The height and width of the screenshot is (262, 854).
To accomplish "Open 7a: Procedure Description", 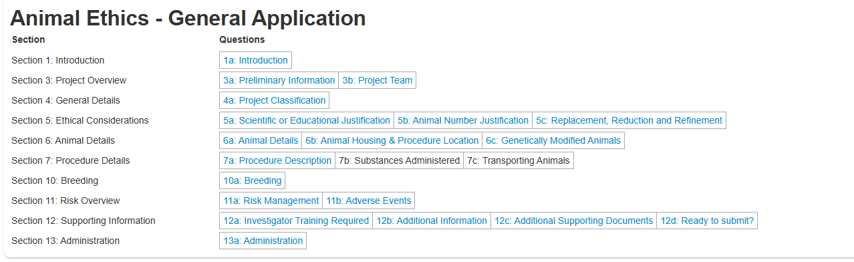I will 277,160.
